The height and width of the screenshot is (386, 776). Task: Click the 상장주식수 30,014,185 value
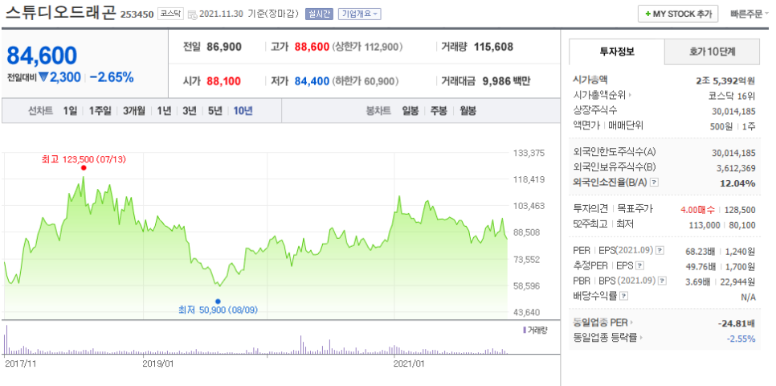pyautogui.click(x=734, y=111)
